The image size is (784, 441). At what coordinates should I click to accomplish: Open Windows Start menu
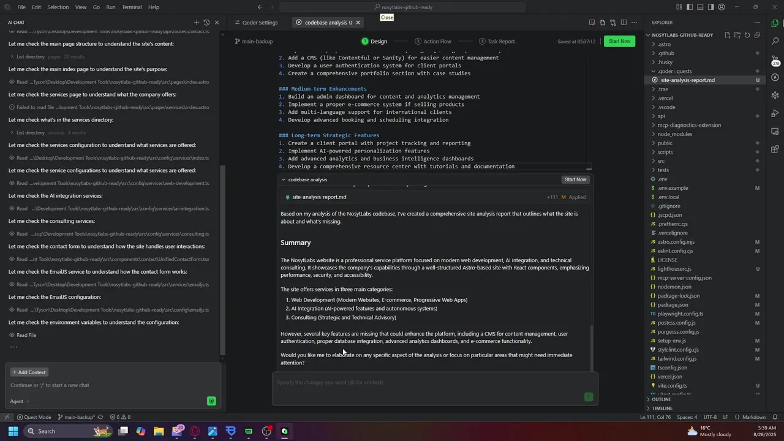(13, 431)
